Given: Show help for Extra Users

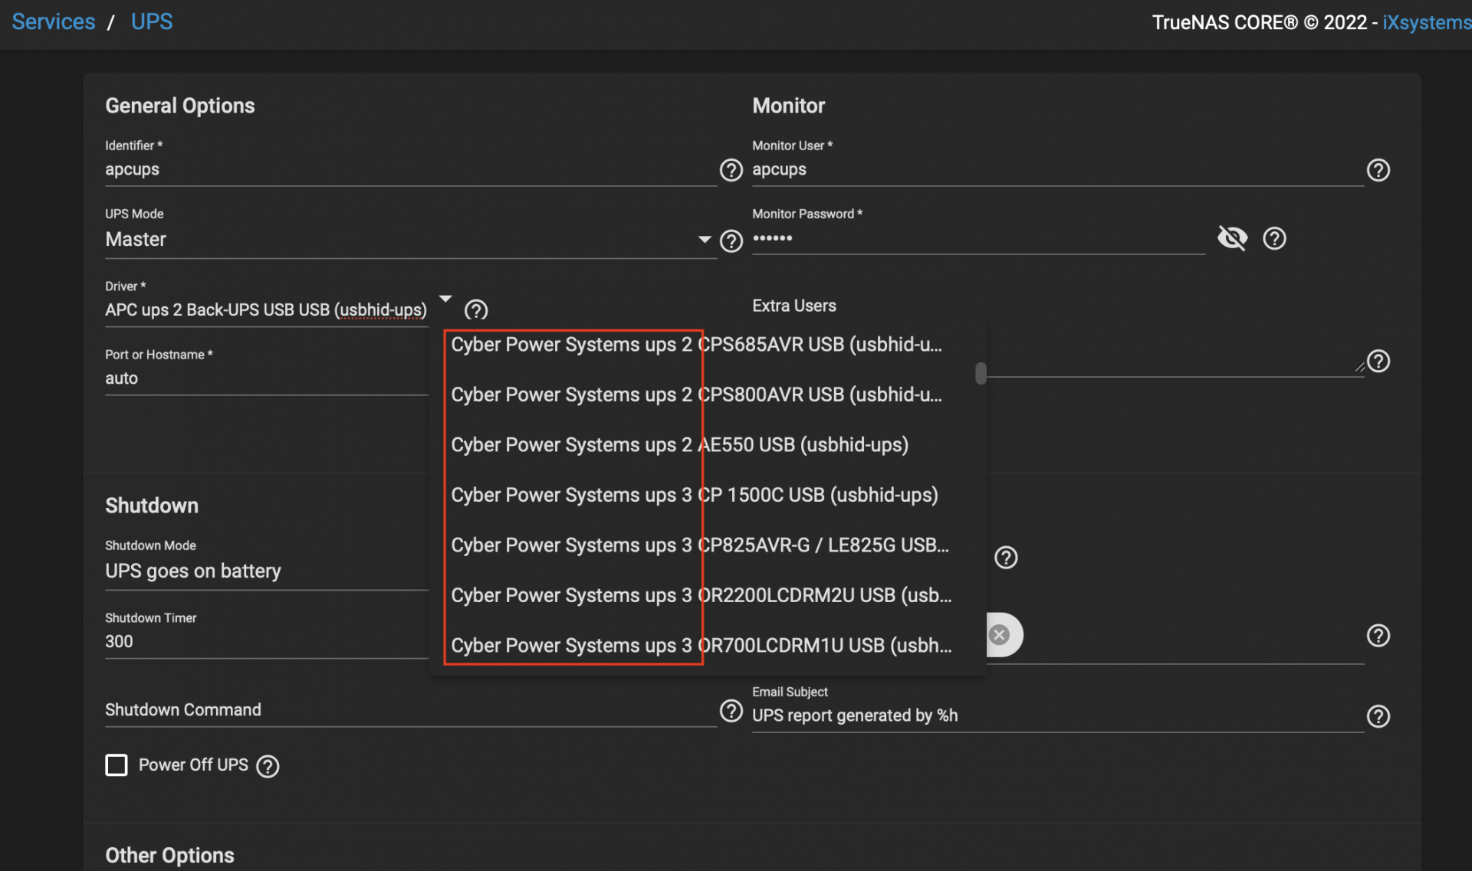Looking at the screenshot, I should 1378,361.
